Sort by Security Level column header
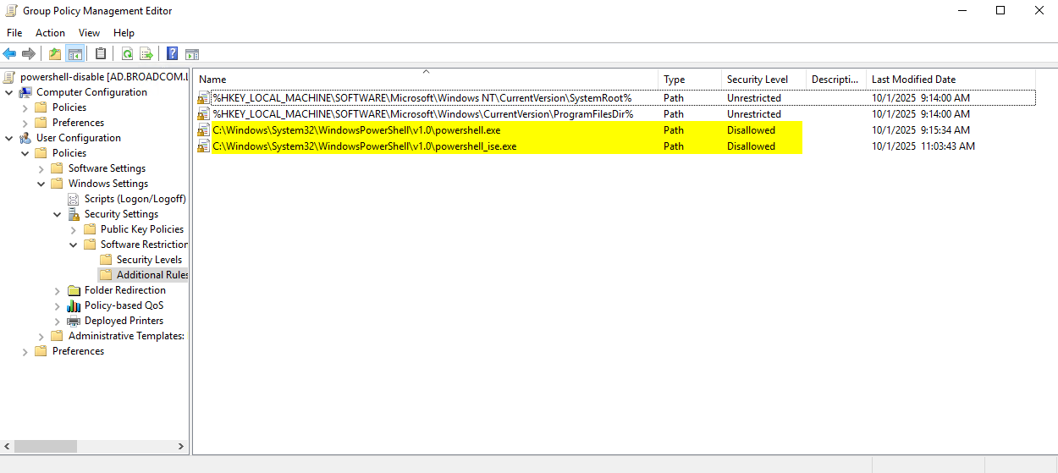1058x473 pixels. tap(757, 80)
